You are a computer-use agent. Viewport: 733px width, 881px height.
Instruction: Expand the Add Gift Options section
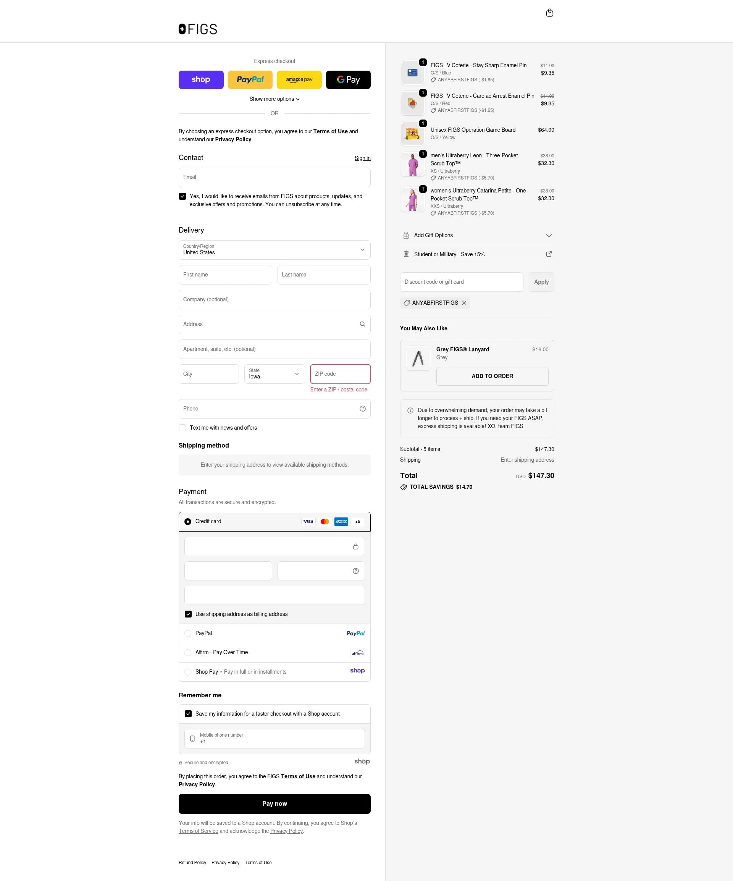(x=477, y=235)
